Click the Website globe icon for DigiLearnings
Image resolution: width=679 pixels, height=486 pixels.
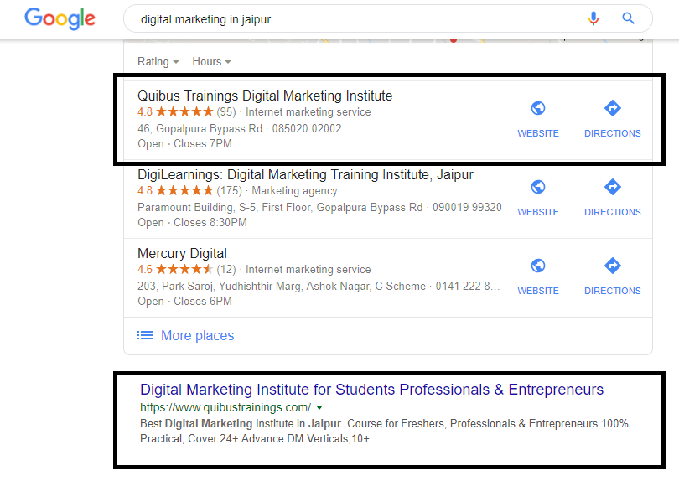click(537, 186)
